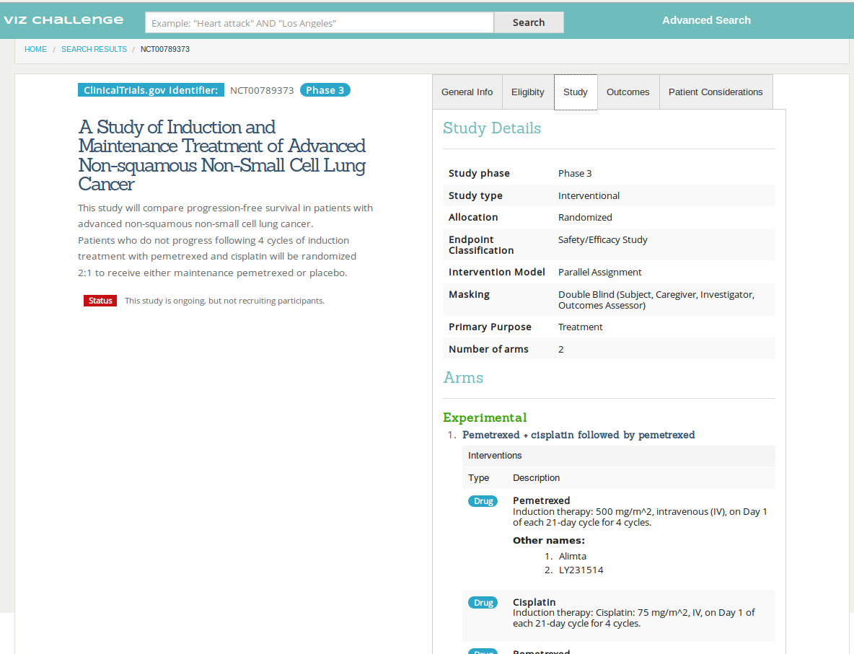
Task: Click the VIZ CHALLENGE logo
Action: pos(63,20)
